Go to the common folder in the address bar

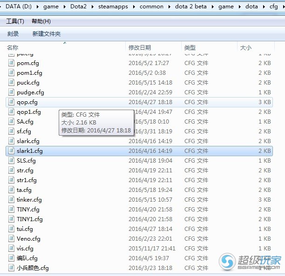pos(151,7)
